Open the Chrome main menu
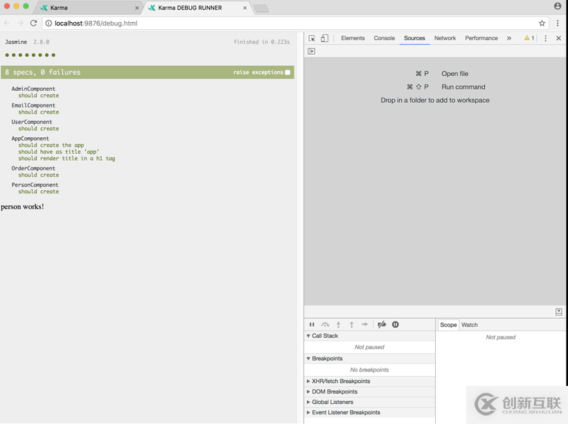 (x=558, y=23)
